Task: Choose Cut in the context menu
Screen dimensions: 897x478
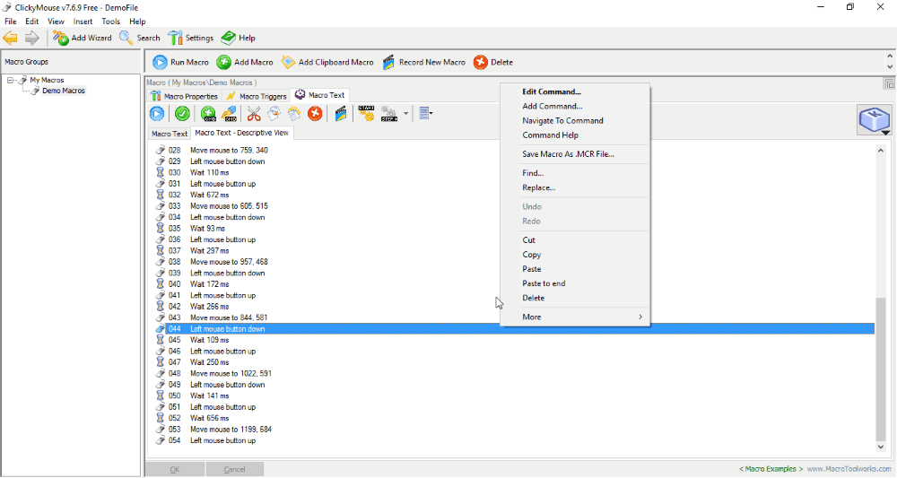Action: [575, 240]
